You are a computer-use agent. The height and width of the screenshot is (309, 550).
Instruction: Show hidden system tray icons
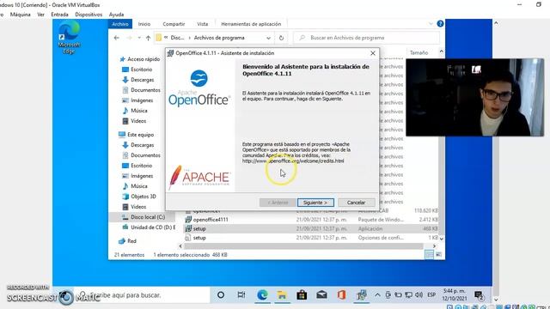[377, 295]
